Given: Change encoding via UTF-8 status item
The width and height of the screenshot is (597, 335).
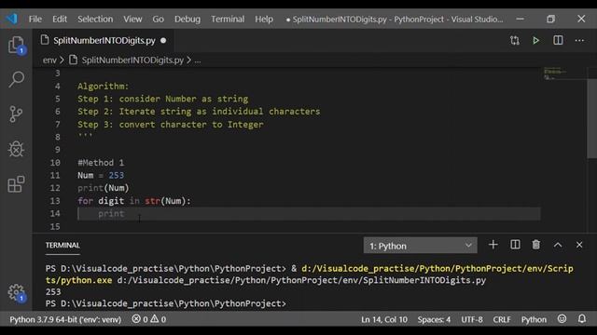Looking at the screenshot, I should (472, 319).
